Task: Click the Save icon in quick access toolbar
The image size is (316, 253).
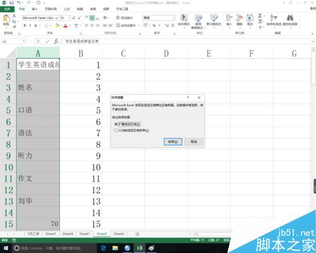Action: click(x=11, y=3)
